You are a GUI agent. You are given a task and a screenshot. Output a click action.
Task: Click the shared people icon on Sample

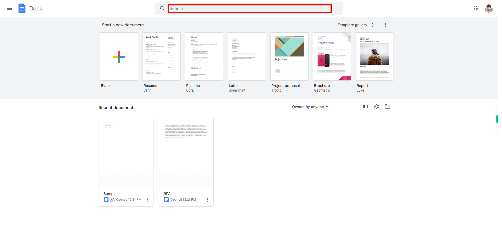coord(112,200)
